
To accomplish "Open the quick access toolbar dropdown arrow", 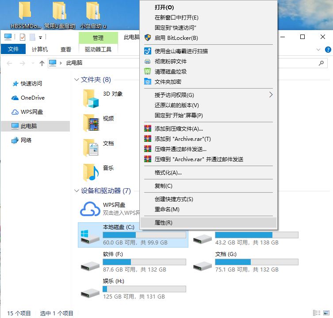I will pyautogui.click(x=41, y=37).
